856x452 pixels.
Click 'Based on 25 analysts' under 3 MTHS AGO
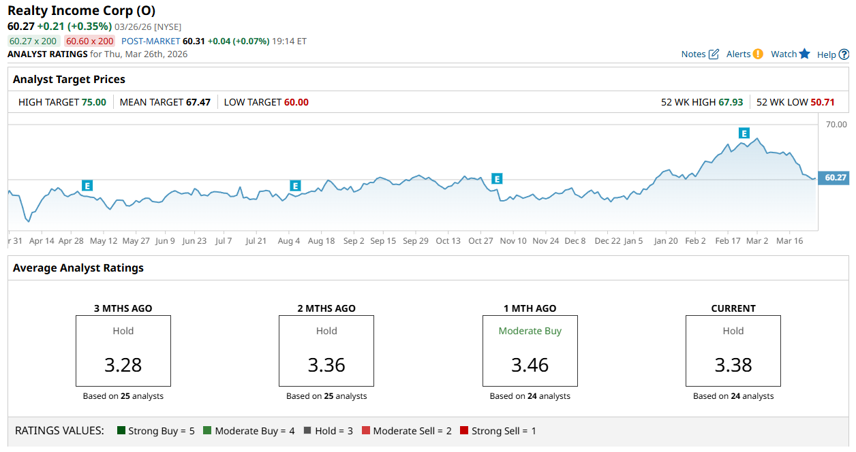coord(123,396)
